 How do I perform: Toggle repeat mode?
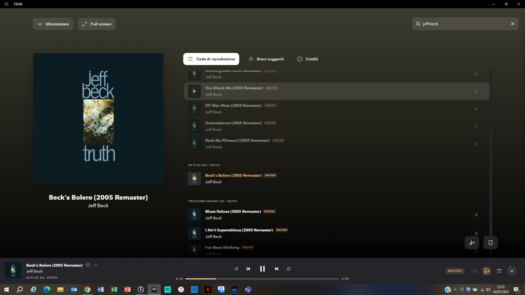[x=289, y=269]
